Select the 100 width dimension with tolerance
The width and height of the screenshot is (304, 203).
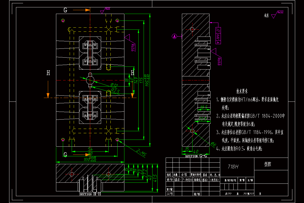tap(90, 159)
